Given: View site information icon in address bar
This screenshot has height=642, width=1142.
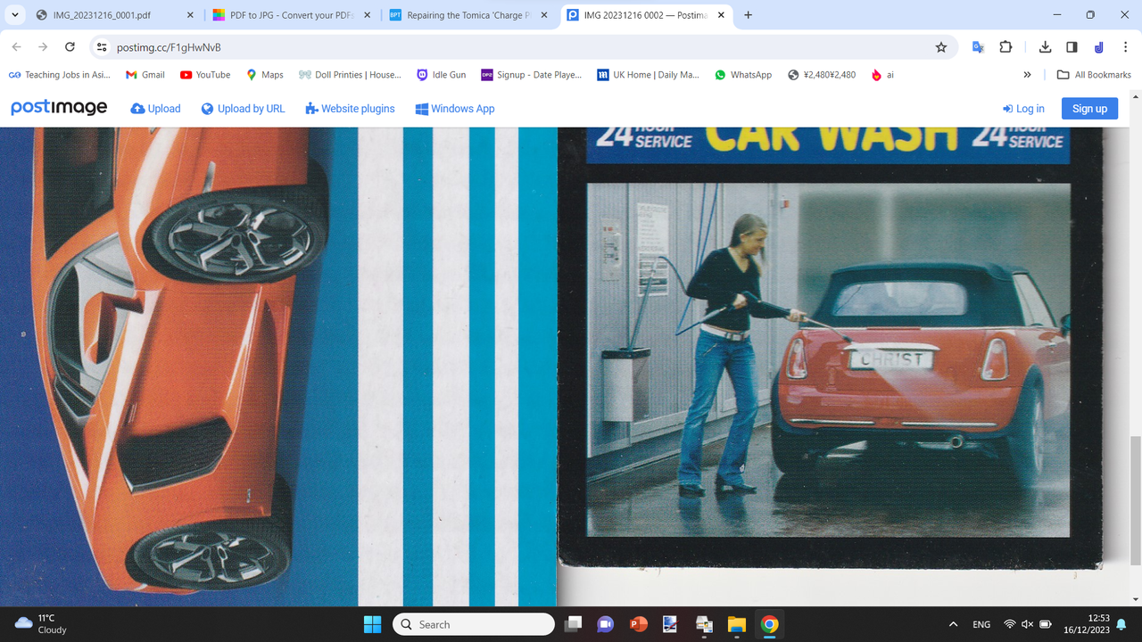Looking at the screenshot, I should (101, 47).
